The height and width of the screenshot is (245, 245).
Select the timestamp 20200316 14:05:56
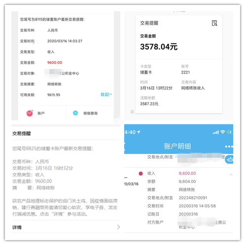tap(197, 206)
